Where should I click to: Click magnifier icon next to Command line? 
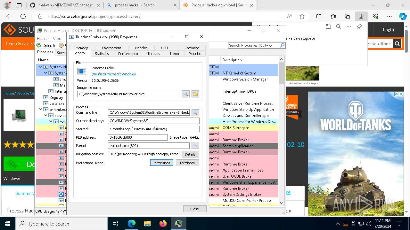(195, 112)
